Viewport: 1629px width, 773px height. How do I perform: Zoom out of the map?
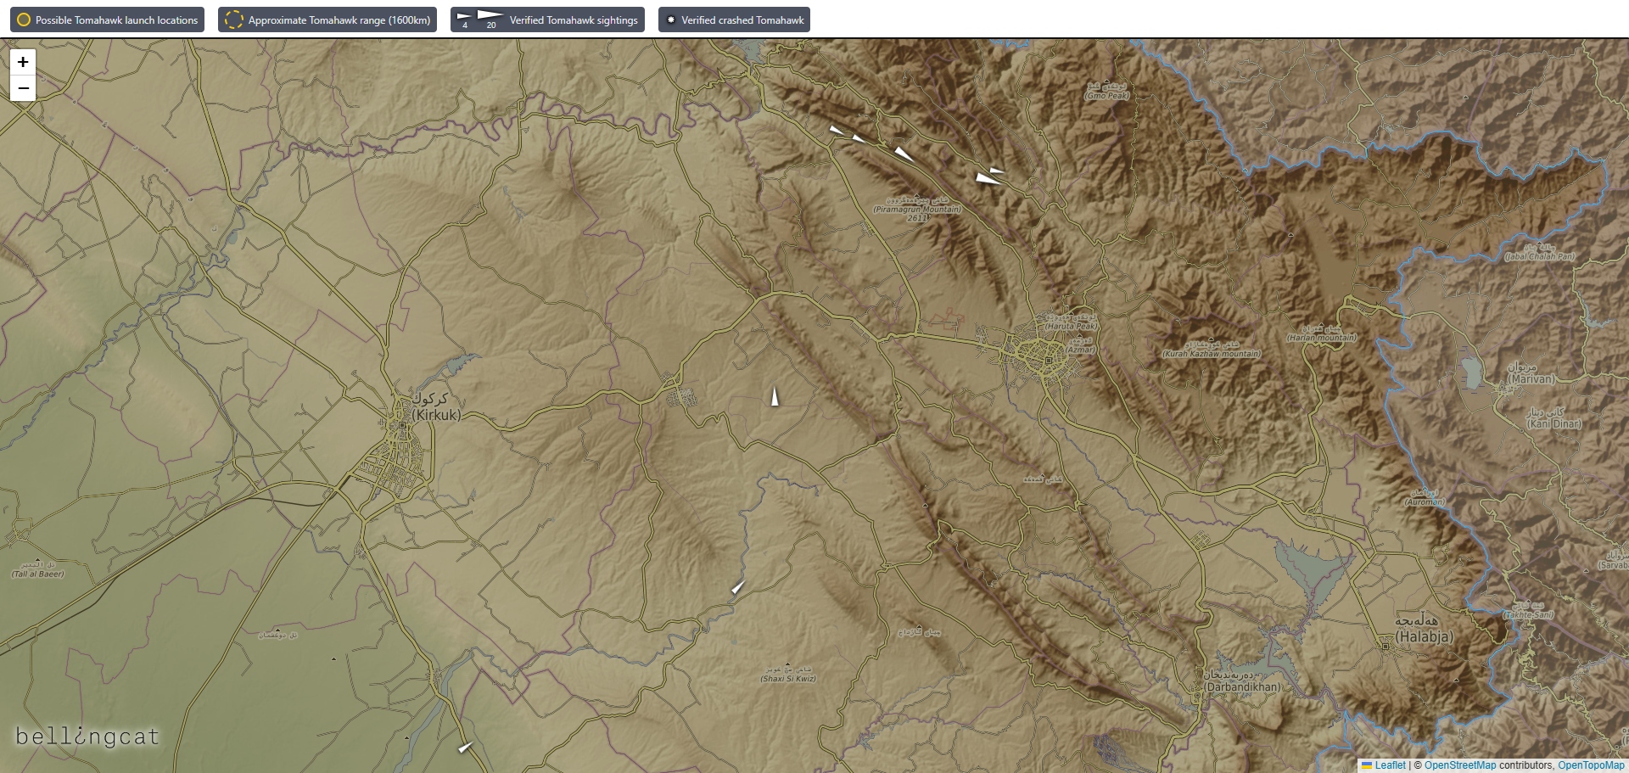[23, 88]
